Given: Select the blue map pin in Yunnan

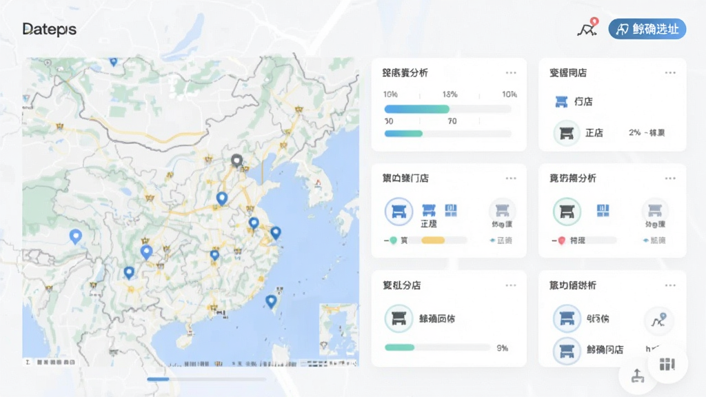Looking at the screenshot, I should (129, 272).
